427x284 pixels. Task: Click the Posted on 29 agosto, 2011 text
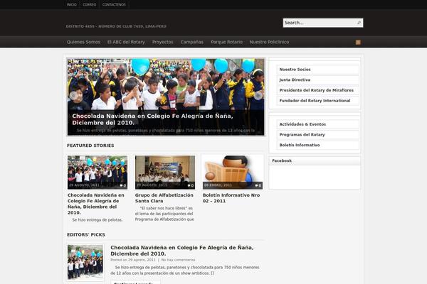coord(133,260)
